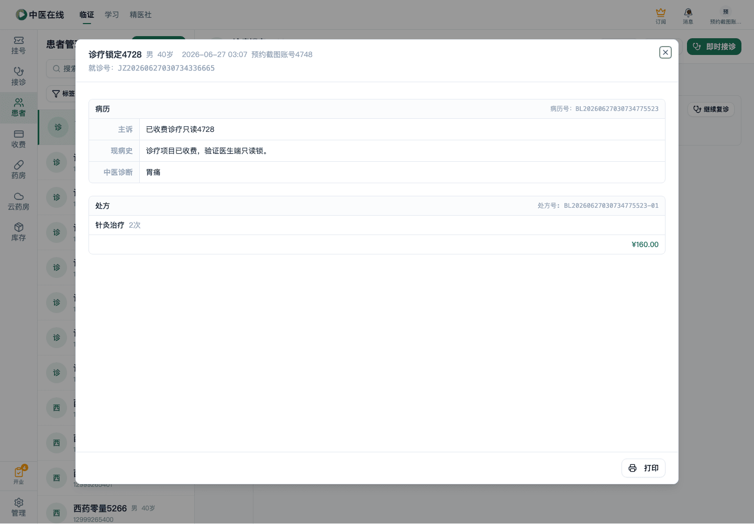Image resolution: width=754 pixels, height=524 pixels.
Task: Switch to the 精医社 tab
Action: [x=141, y=15]
